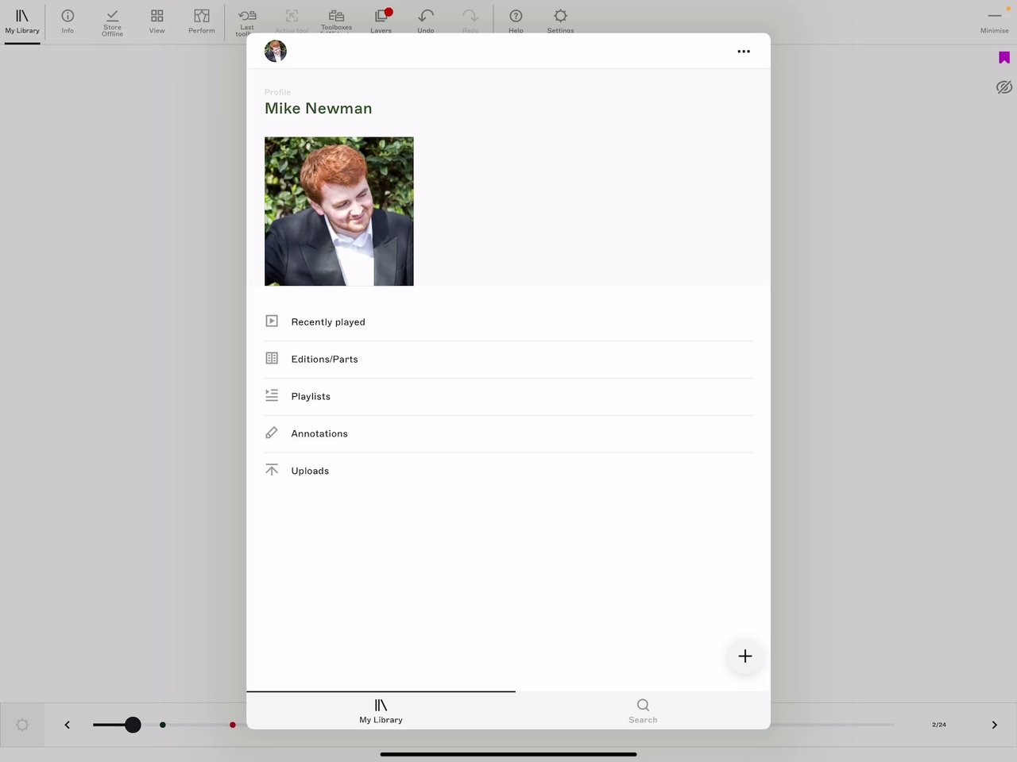This screenshot has height=762, width=1017.
Task: Click the Editions/Parts book icon
Action: 272,359
